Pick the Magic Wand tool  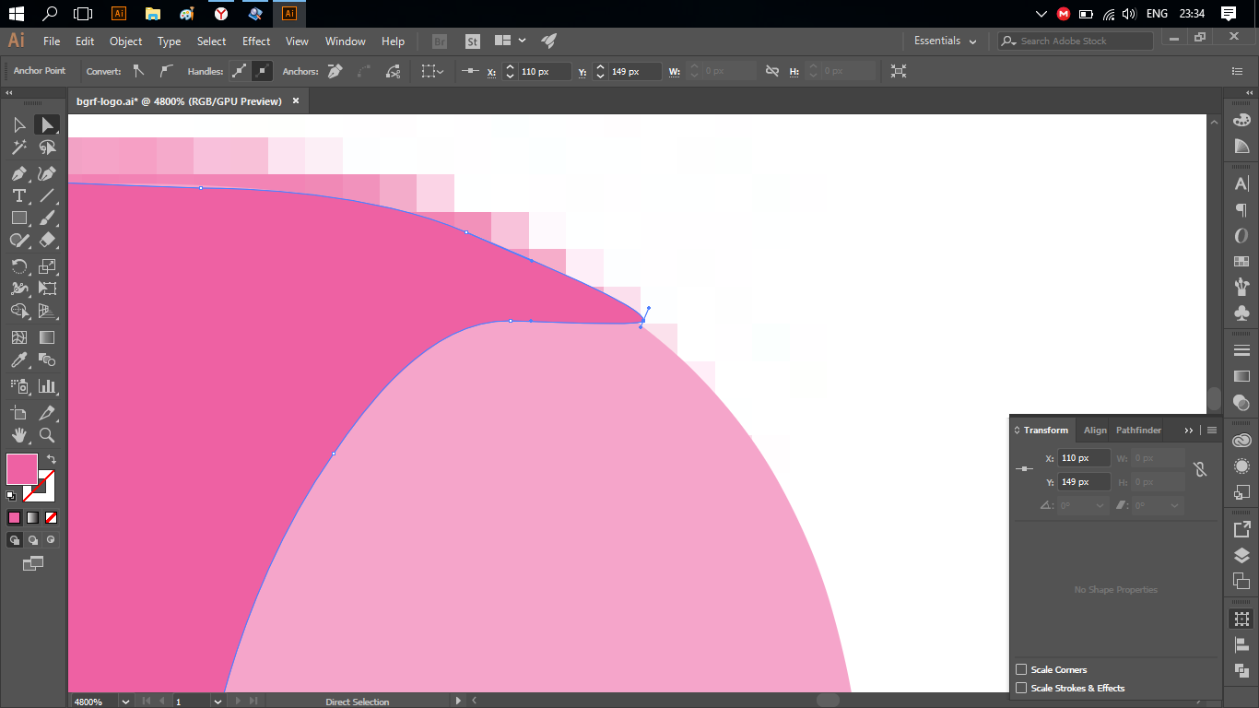(19, 147)
